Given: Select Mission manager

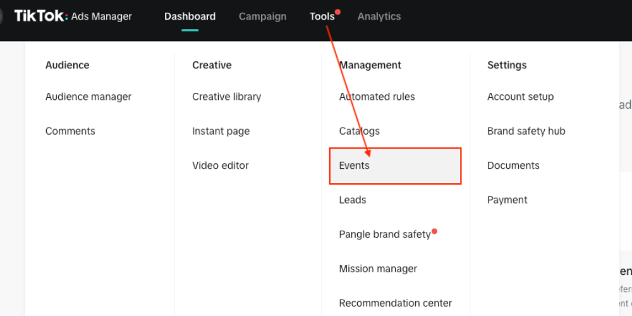Looking at the screenshot, I should [378, 269].
